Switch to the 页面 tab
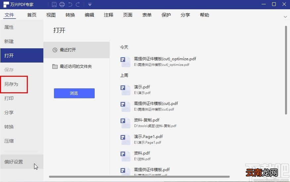This screenshot has height=182, width=290. pyautogui.click(x=128, y=15)
